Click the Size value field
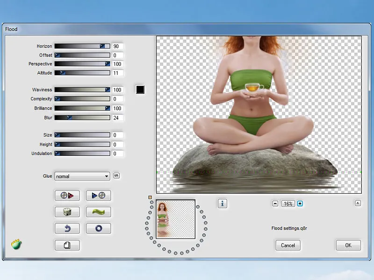Viewport: 374px width, 280px height. click(x=118, y=135)
